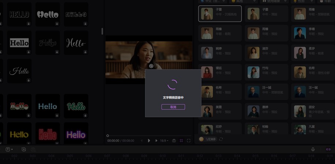Select the yellow Hello text preset

(19, 134)
